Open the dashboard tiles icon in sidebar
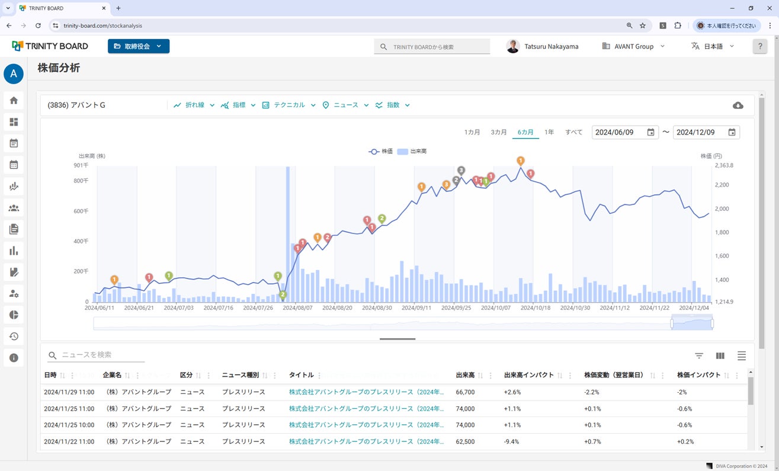This screenshot has height=471, width=779. click(x=14, y=122)
